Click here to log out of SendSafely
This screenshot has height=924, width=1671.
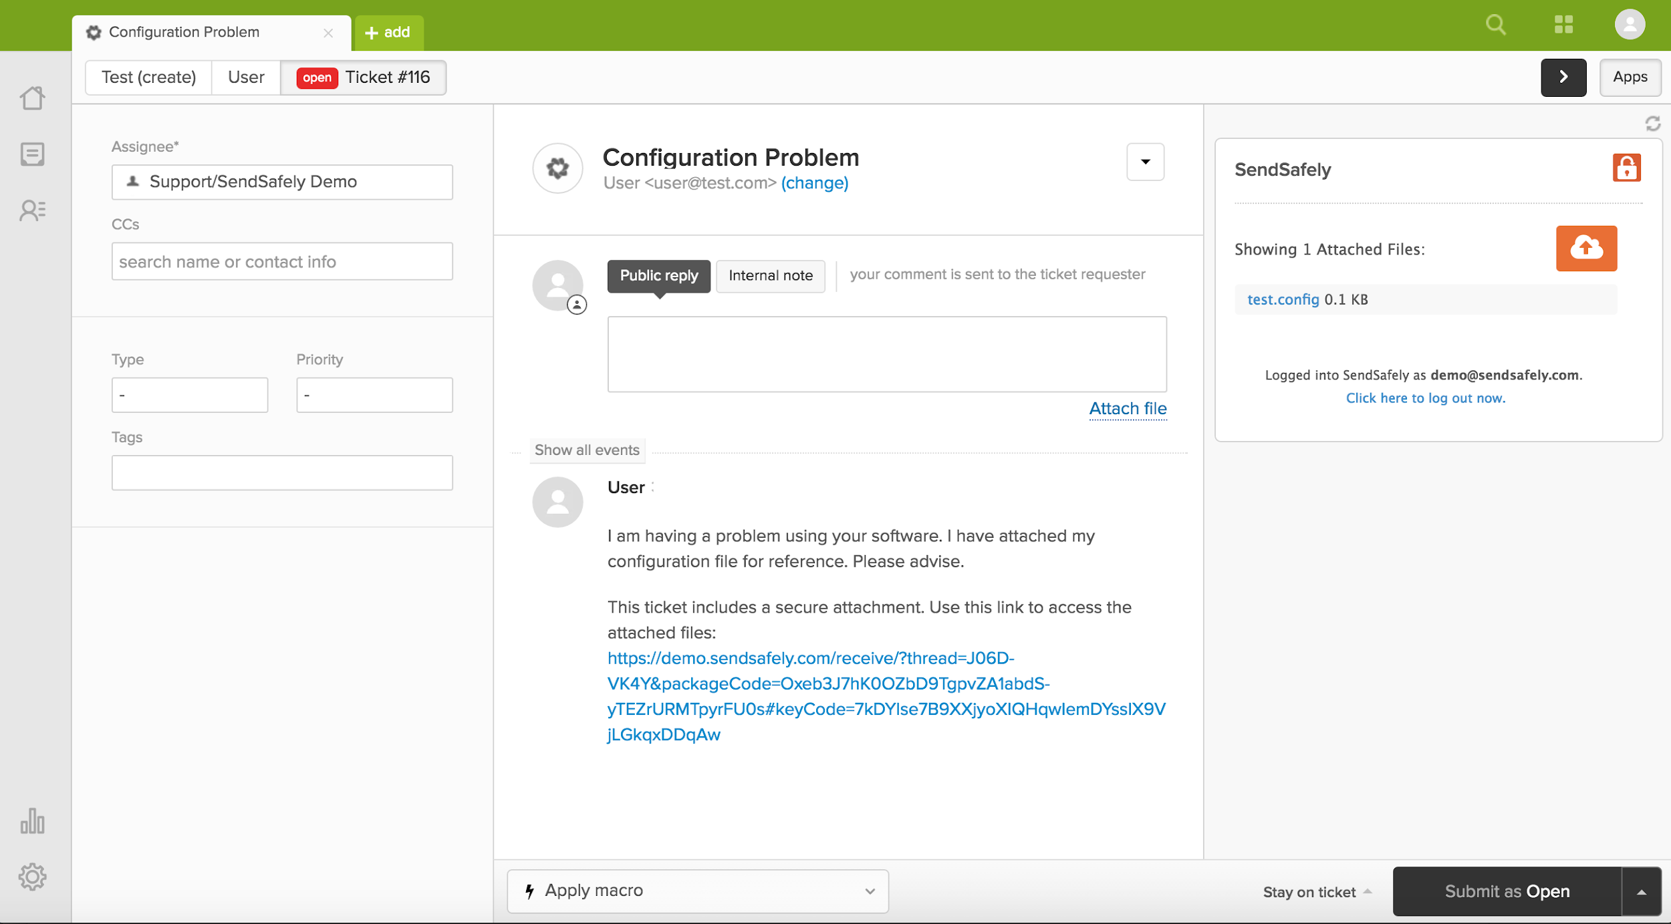(1426, 398)
